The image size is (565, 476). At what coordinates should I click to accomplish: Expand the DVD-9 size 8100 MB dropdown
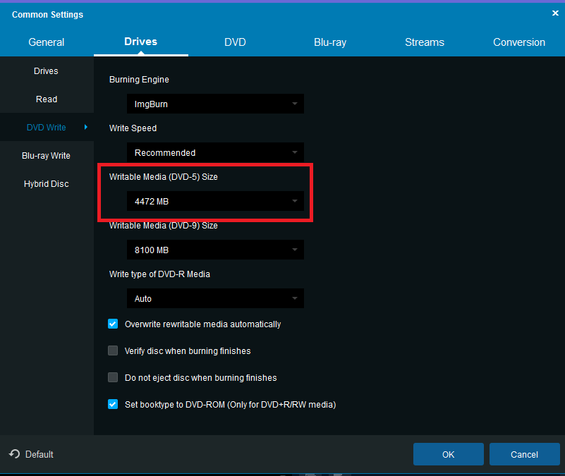(x=215, y=250)
